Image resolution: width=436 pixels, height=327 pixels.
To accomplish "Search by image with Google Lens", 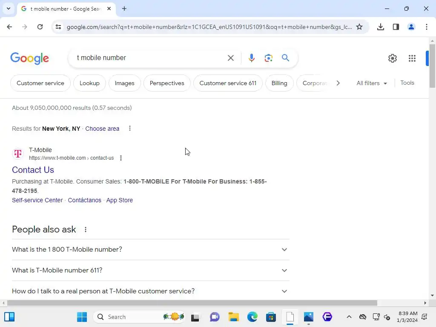I will 268,58.
